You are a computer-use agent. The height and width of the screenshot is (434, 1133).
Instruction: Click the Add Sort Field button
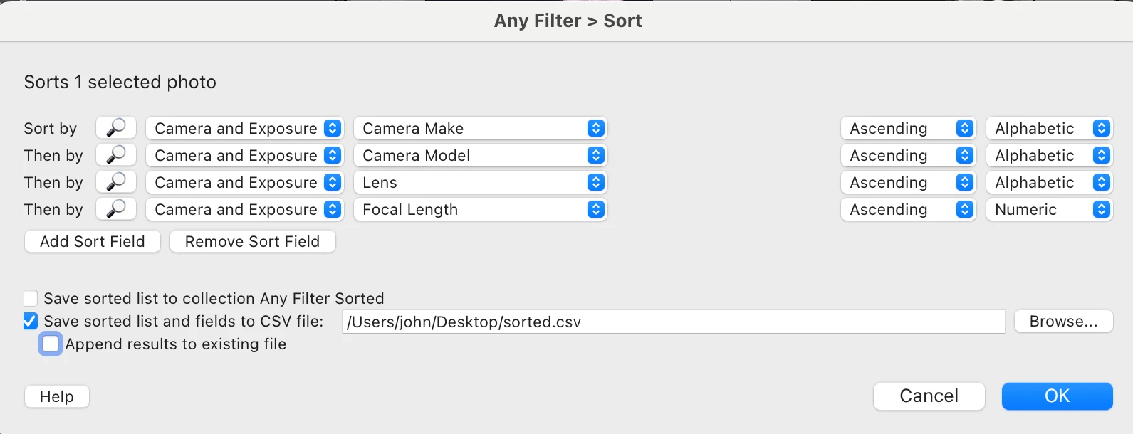pos(93,241)
